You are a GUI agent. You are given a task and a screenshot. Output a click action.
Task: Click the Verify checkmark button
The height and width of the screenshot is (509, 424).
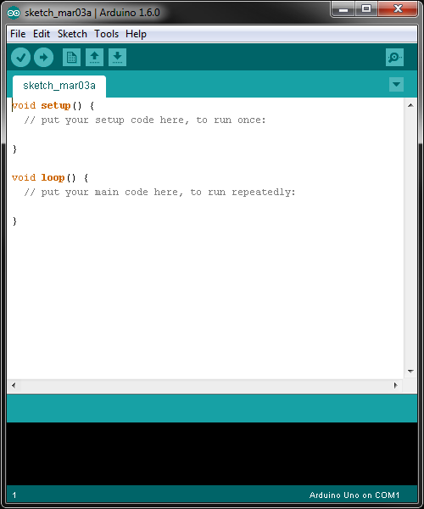click(20, 58)
